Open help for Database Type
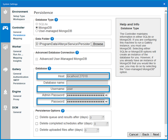 click(56, 20)
